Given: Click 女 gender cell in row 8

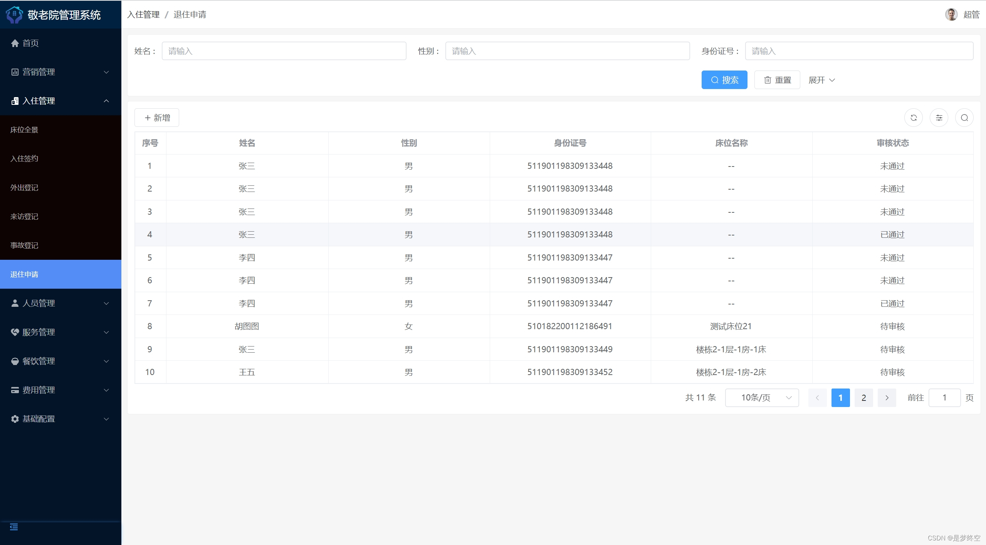Looking at the screenshot, I should (409, 326).
